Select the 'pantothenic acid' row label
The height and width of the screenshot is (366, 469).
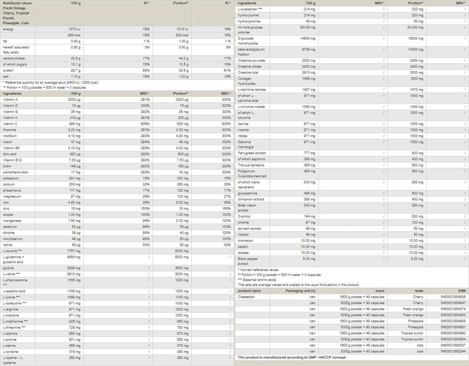[15, 172]
